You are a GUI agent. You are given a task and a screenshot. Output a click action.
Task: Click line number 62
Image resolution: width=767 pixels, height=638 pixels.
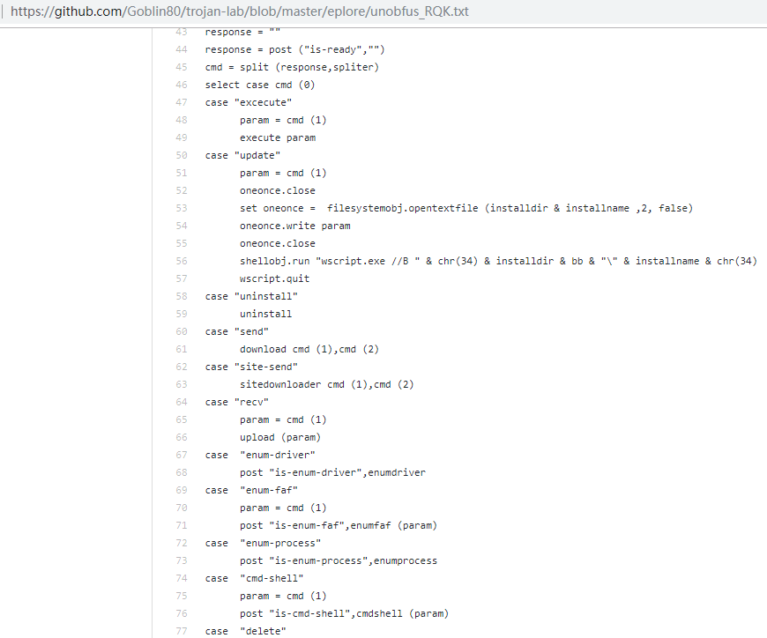pyautogui.click(x=182, y=367)
